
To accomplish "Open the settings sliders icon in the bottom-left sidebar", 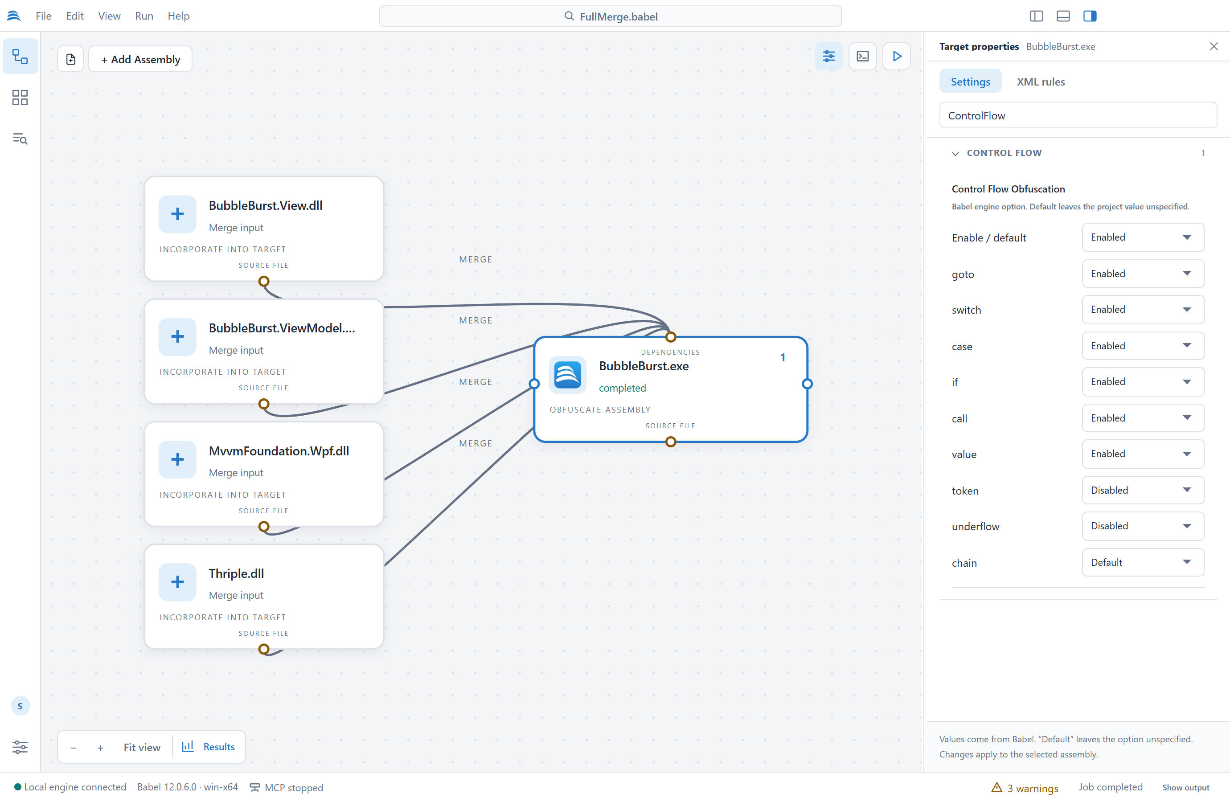I will pos(20,747).
